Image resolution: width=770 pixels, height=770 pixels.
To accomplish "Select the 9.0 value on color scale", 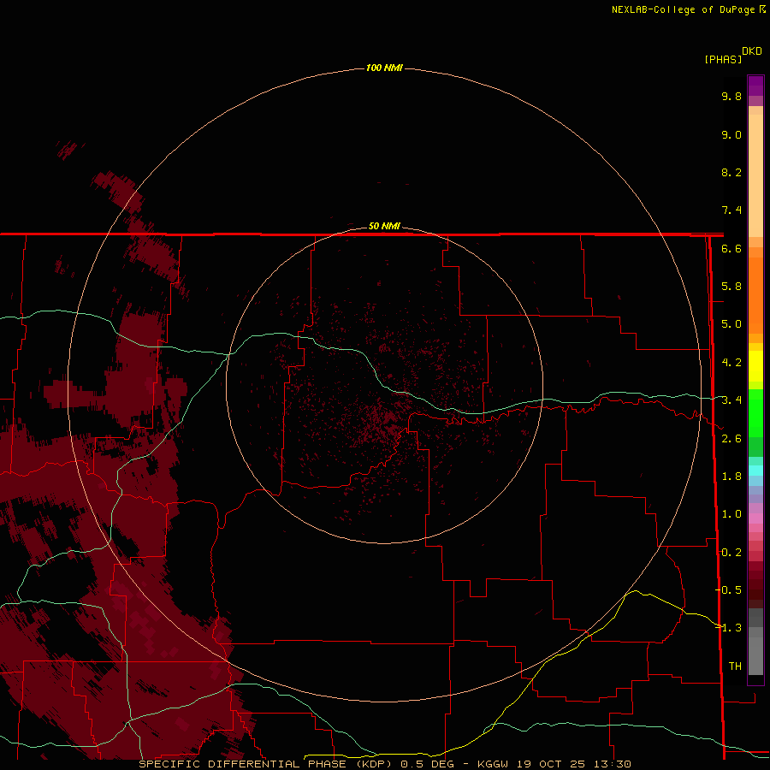I will pos(731,134).
